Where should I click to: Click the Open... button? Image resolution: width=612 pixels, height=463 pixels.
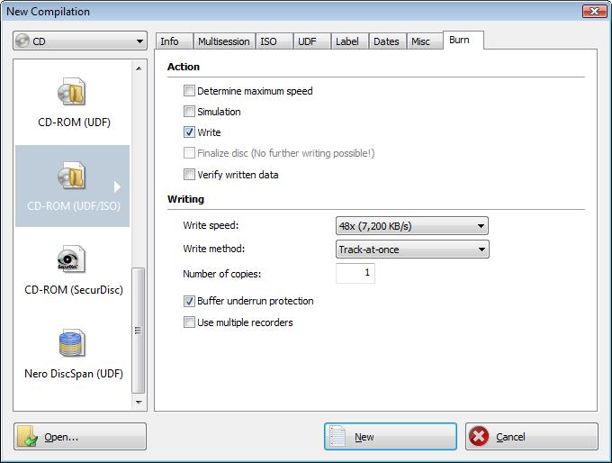pos(80,437)
